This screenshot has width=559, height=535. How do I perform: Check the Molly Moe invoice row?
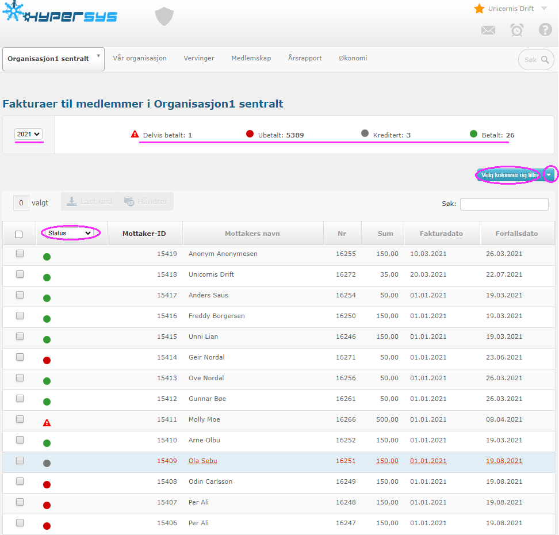tap(20, 419)
